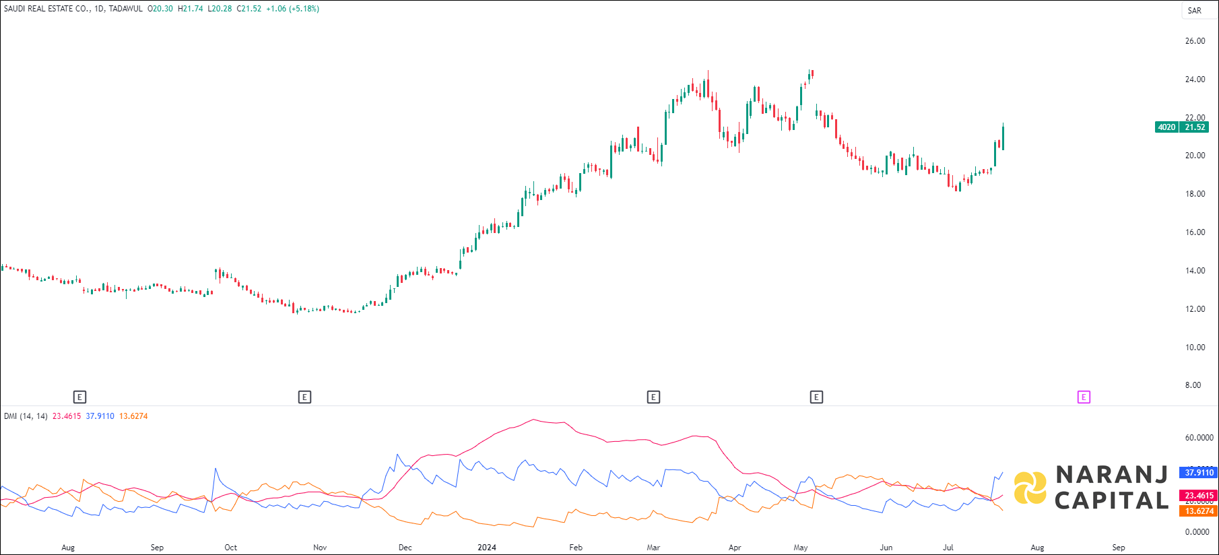Click the 18.00 price axis label
The height and width of the screenshot is (555, 1219).
click(x=1195, y=194)
